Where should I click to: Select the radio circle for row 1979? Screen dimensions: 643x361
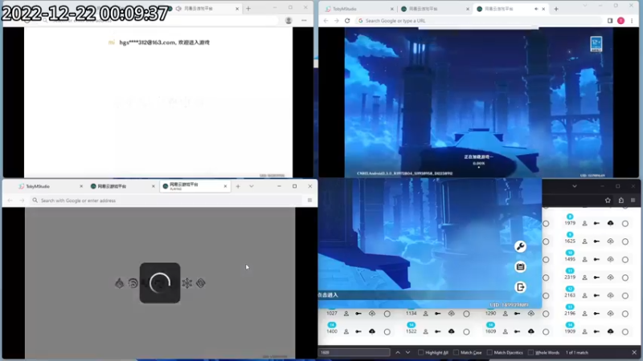[625, 224]
